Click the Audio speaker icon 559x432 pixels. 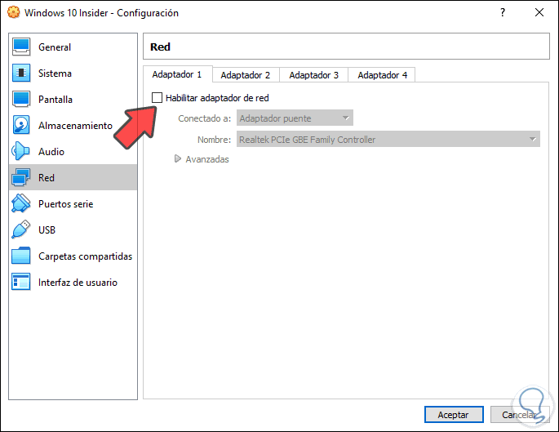coord(22,152)
